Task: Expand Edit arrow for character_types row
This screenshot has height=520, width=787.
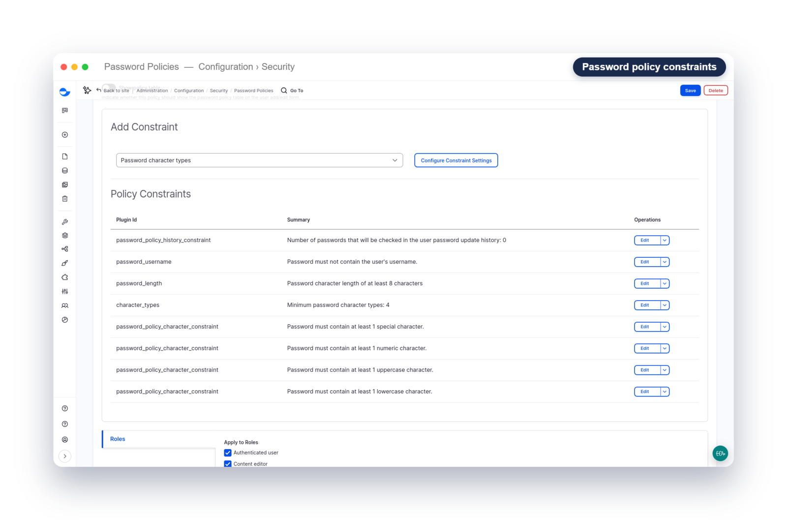Action: (665, 305)
